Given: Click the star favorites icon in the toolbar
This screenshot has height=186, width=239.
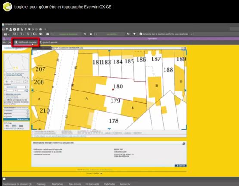Looking at the screenshot, I should tap(91, 34).
